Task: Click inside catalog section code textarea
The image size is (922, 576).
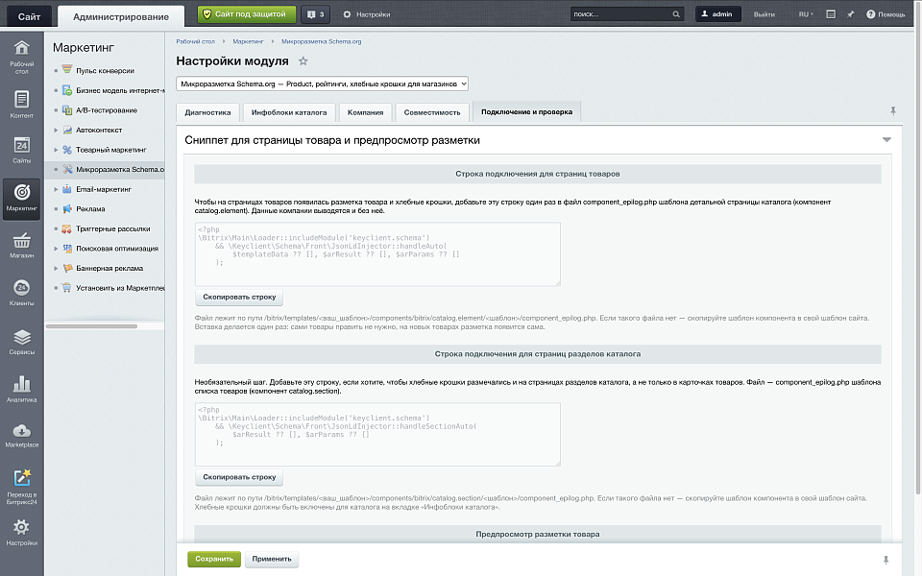Action: click(377, 434)
